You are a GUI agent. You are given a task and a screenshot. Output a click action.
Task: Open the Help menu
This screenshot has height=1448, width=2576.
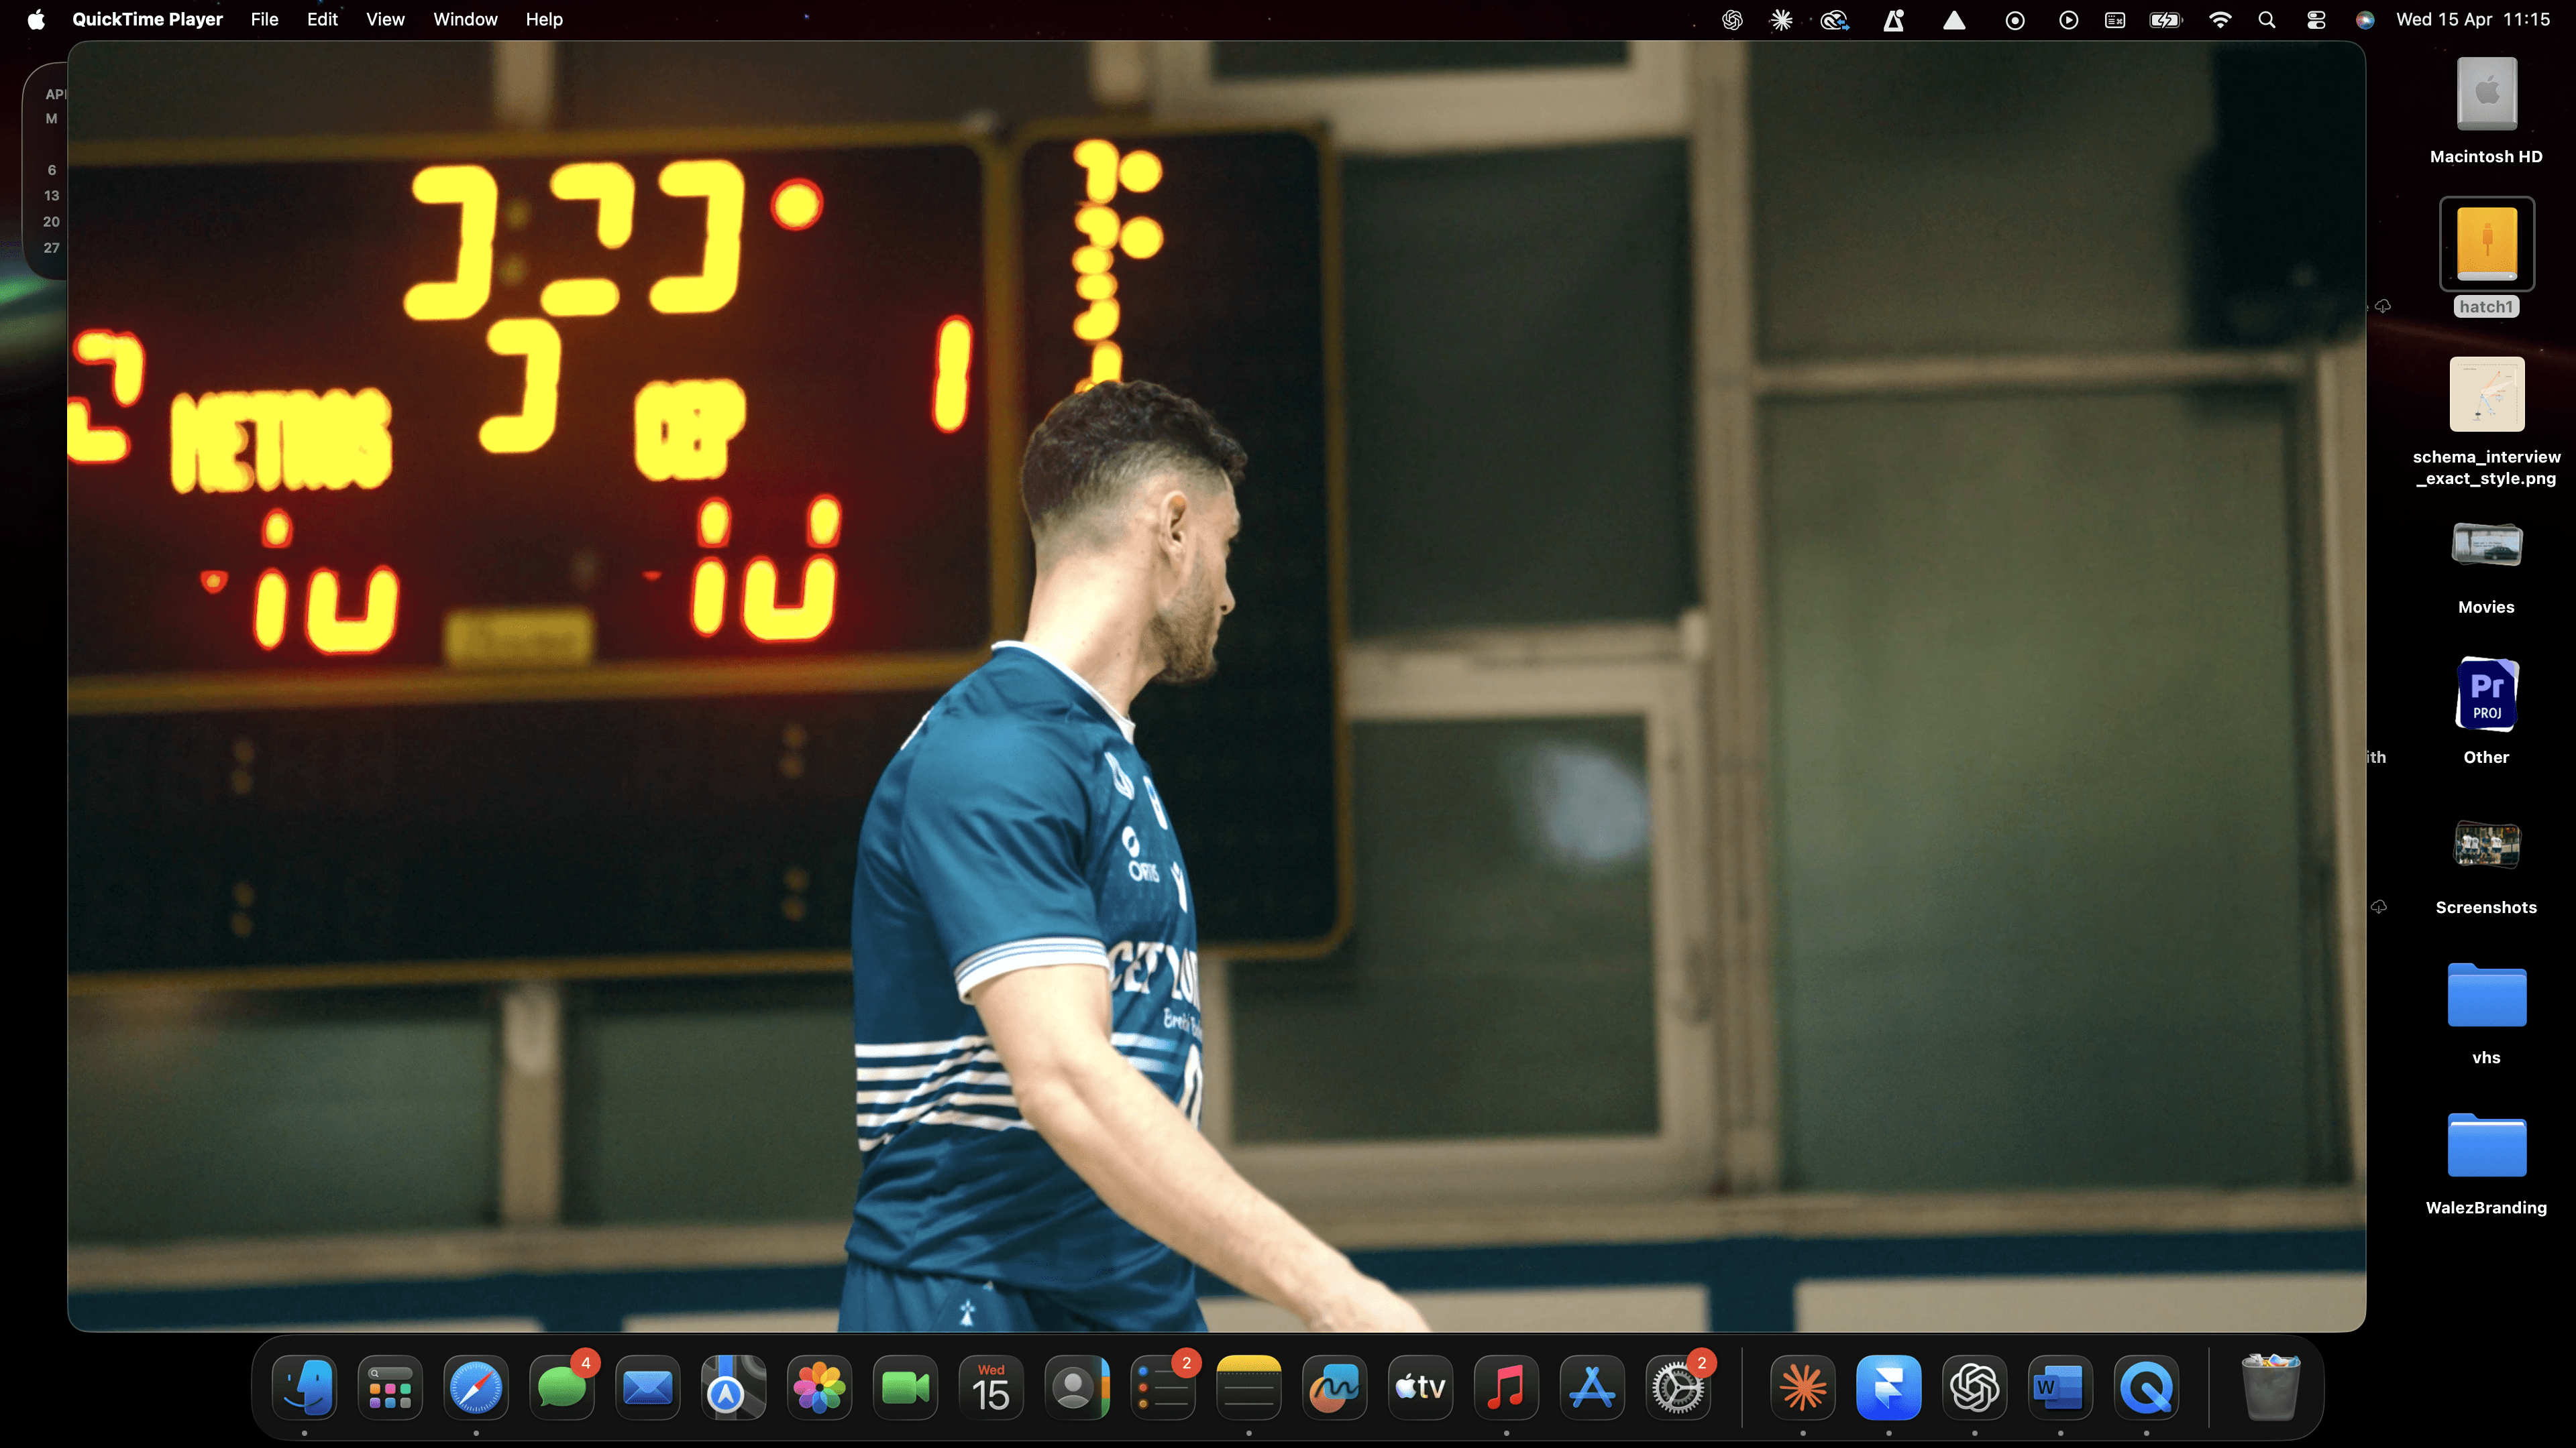[x=544, y=19]
